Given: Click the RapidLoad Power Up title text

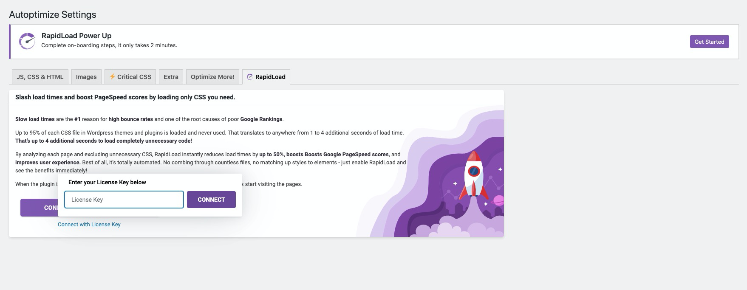Looking at the screenshot, I should (x=76, y=36).
